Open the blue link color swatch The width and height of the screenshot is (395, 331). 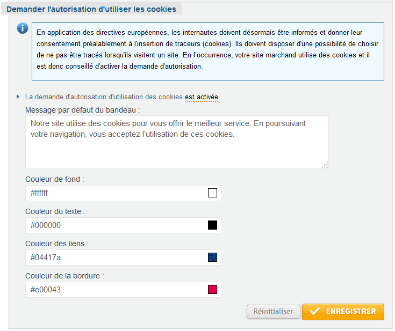coord(212,258)
